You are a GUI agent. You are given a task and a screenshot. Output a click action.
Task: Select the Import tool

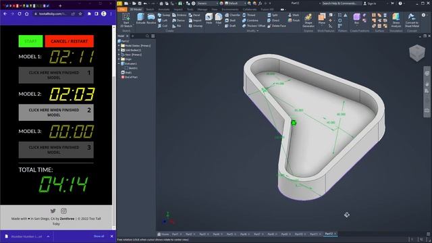(x=195, y=20)
